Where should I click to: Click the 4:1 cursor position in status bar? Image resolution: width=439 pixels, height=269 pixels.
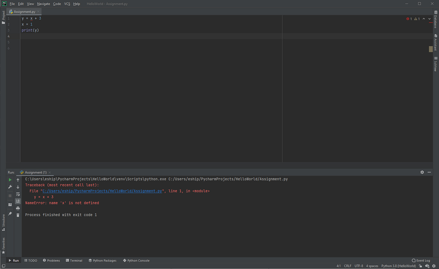click(339, 266)
